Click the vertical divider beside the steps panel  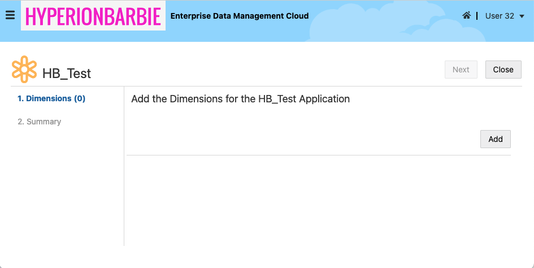pyautogui.click(x=124, y=170)
